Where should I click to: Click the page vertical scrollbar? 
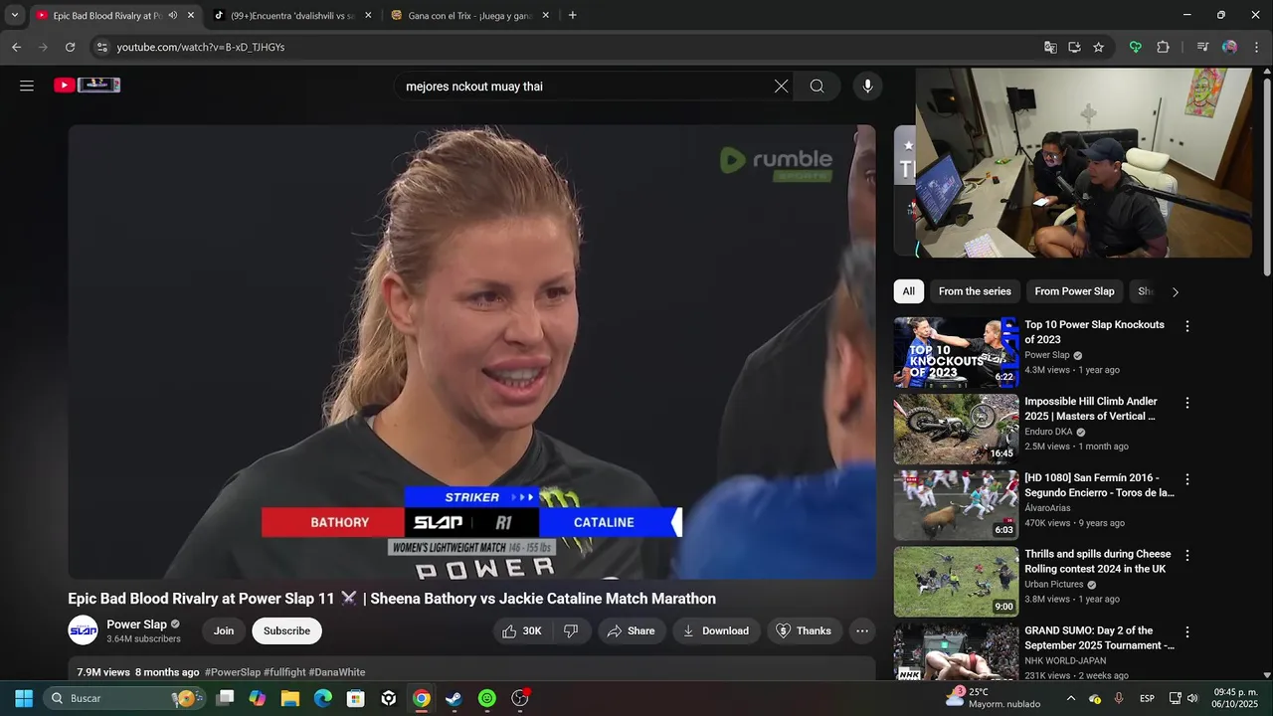(x=1266, y=179)
